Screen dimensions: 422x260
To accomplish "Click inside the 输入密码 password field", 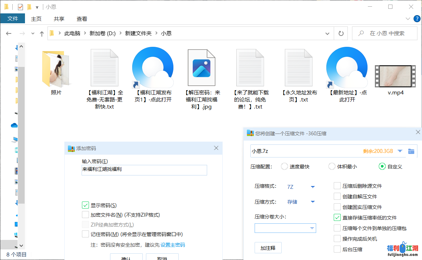I will [144, 170].
